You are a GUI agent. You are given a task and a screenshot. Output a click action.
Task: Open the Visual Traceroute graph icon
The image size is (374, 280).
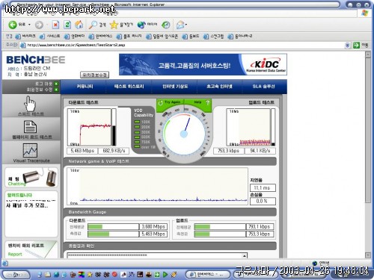(30, 150)
